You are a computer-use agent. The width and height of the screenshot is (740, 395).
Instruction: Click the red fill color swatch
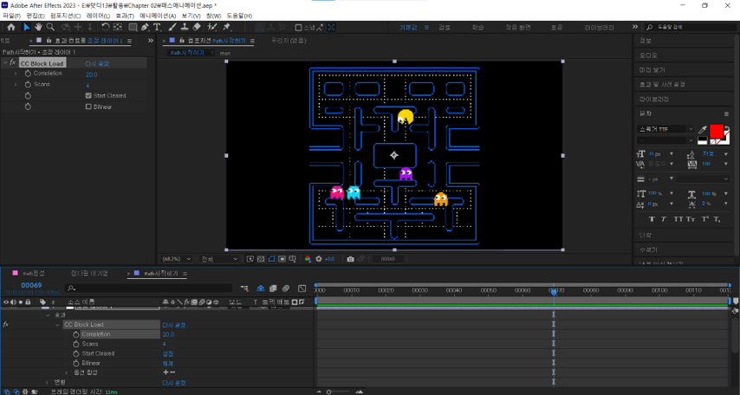coord(716,131)
